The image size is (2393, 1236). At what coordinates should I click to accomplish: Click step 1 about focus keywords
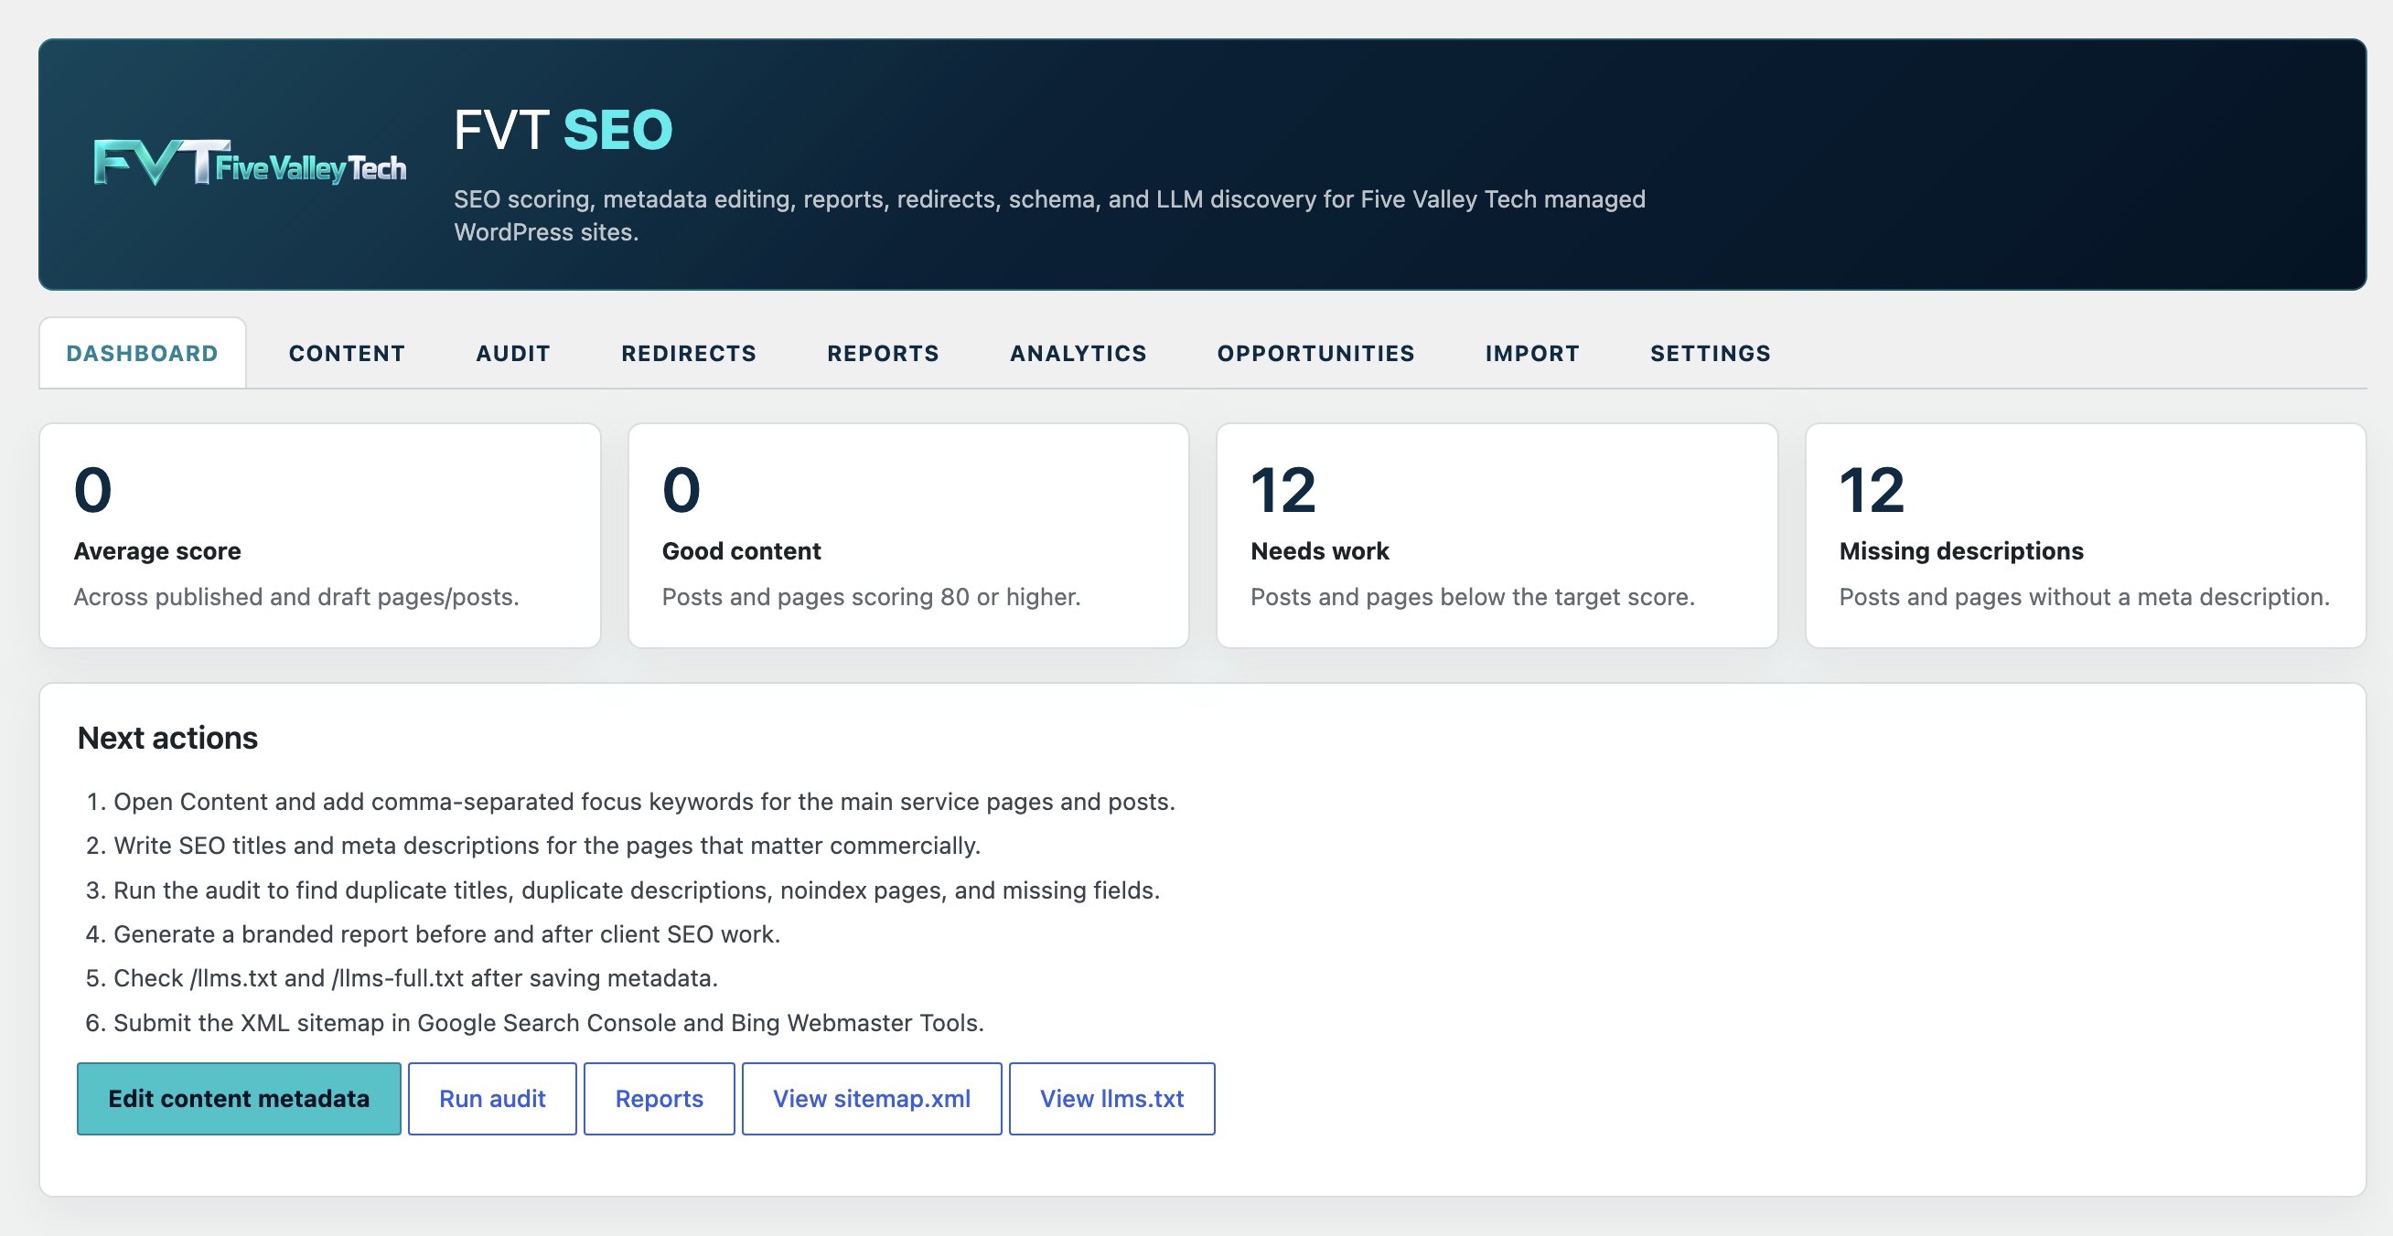point(631,802)
